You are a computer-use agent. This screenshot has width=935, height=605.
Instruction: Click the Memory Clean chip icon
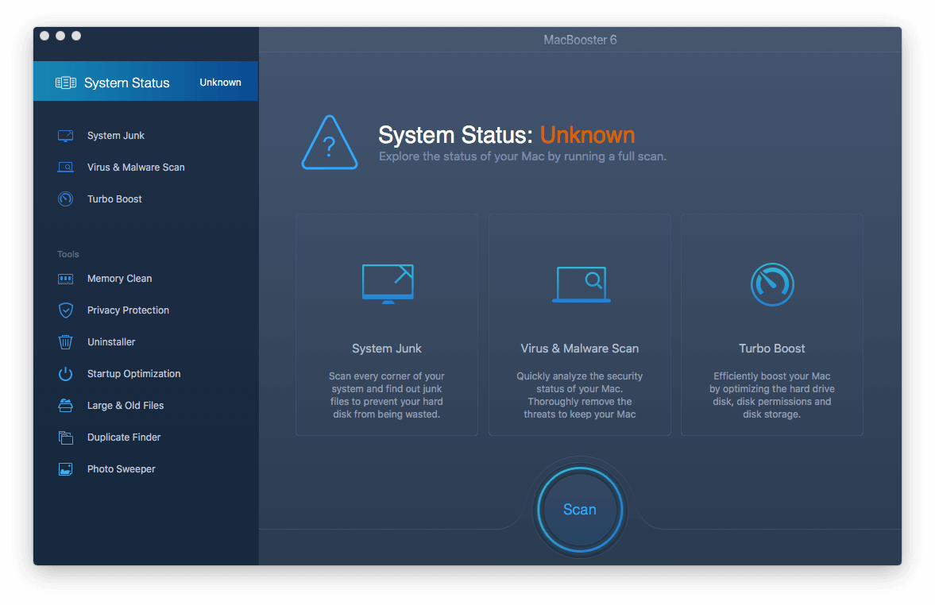[x=66, y=279]
